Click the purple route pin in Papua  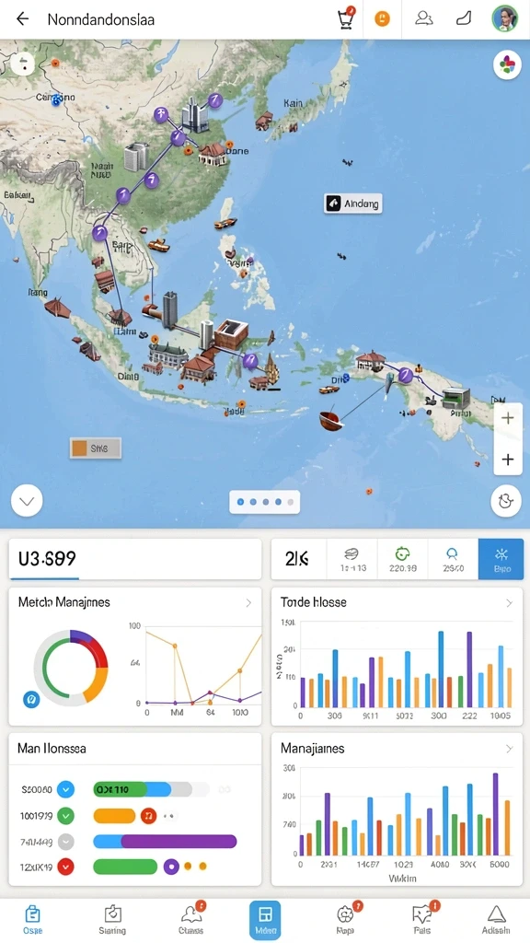[x=406, y=376]
